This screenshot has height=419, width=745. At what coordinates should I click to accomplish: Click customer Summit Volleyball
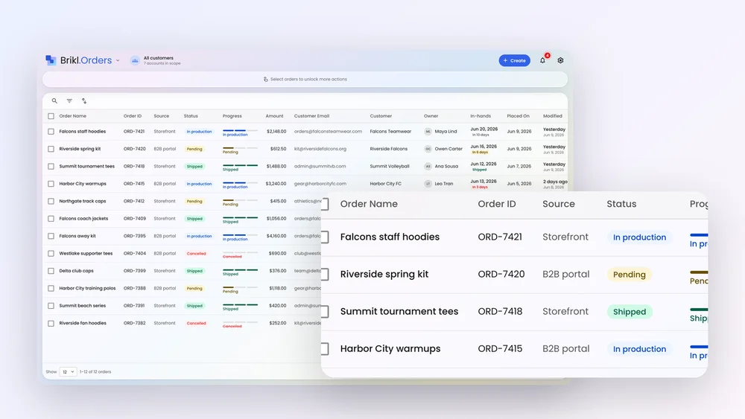coord(390,167)
